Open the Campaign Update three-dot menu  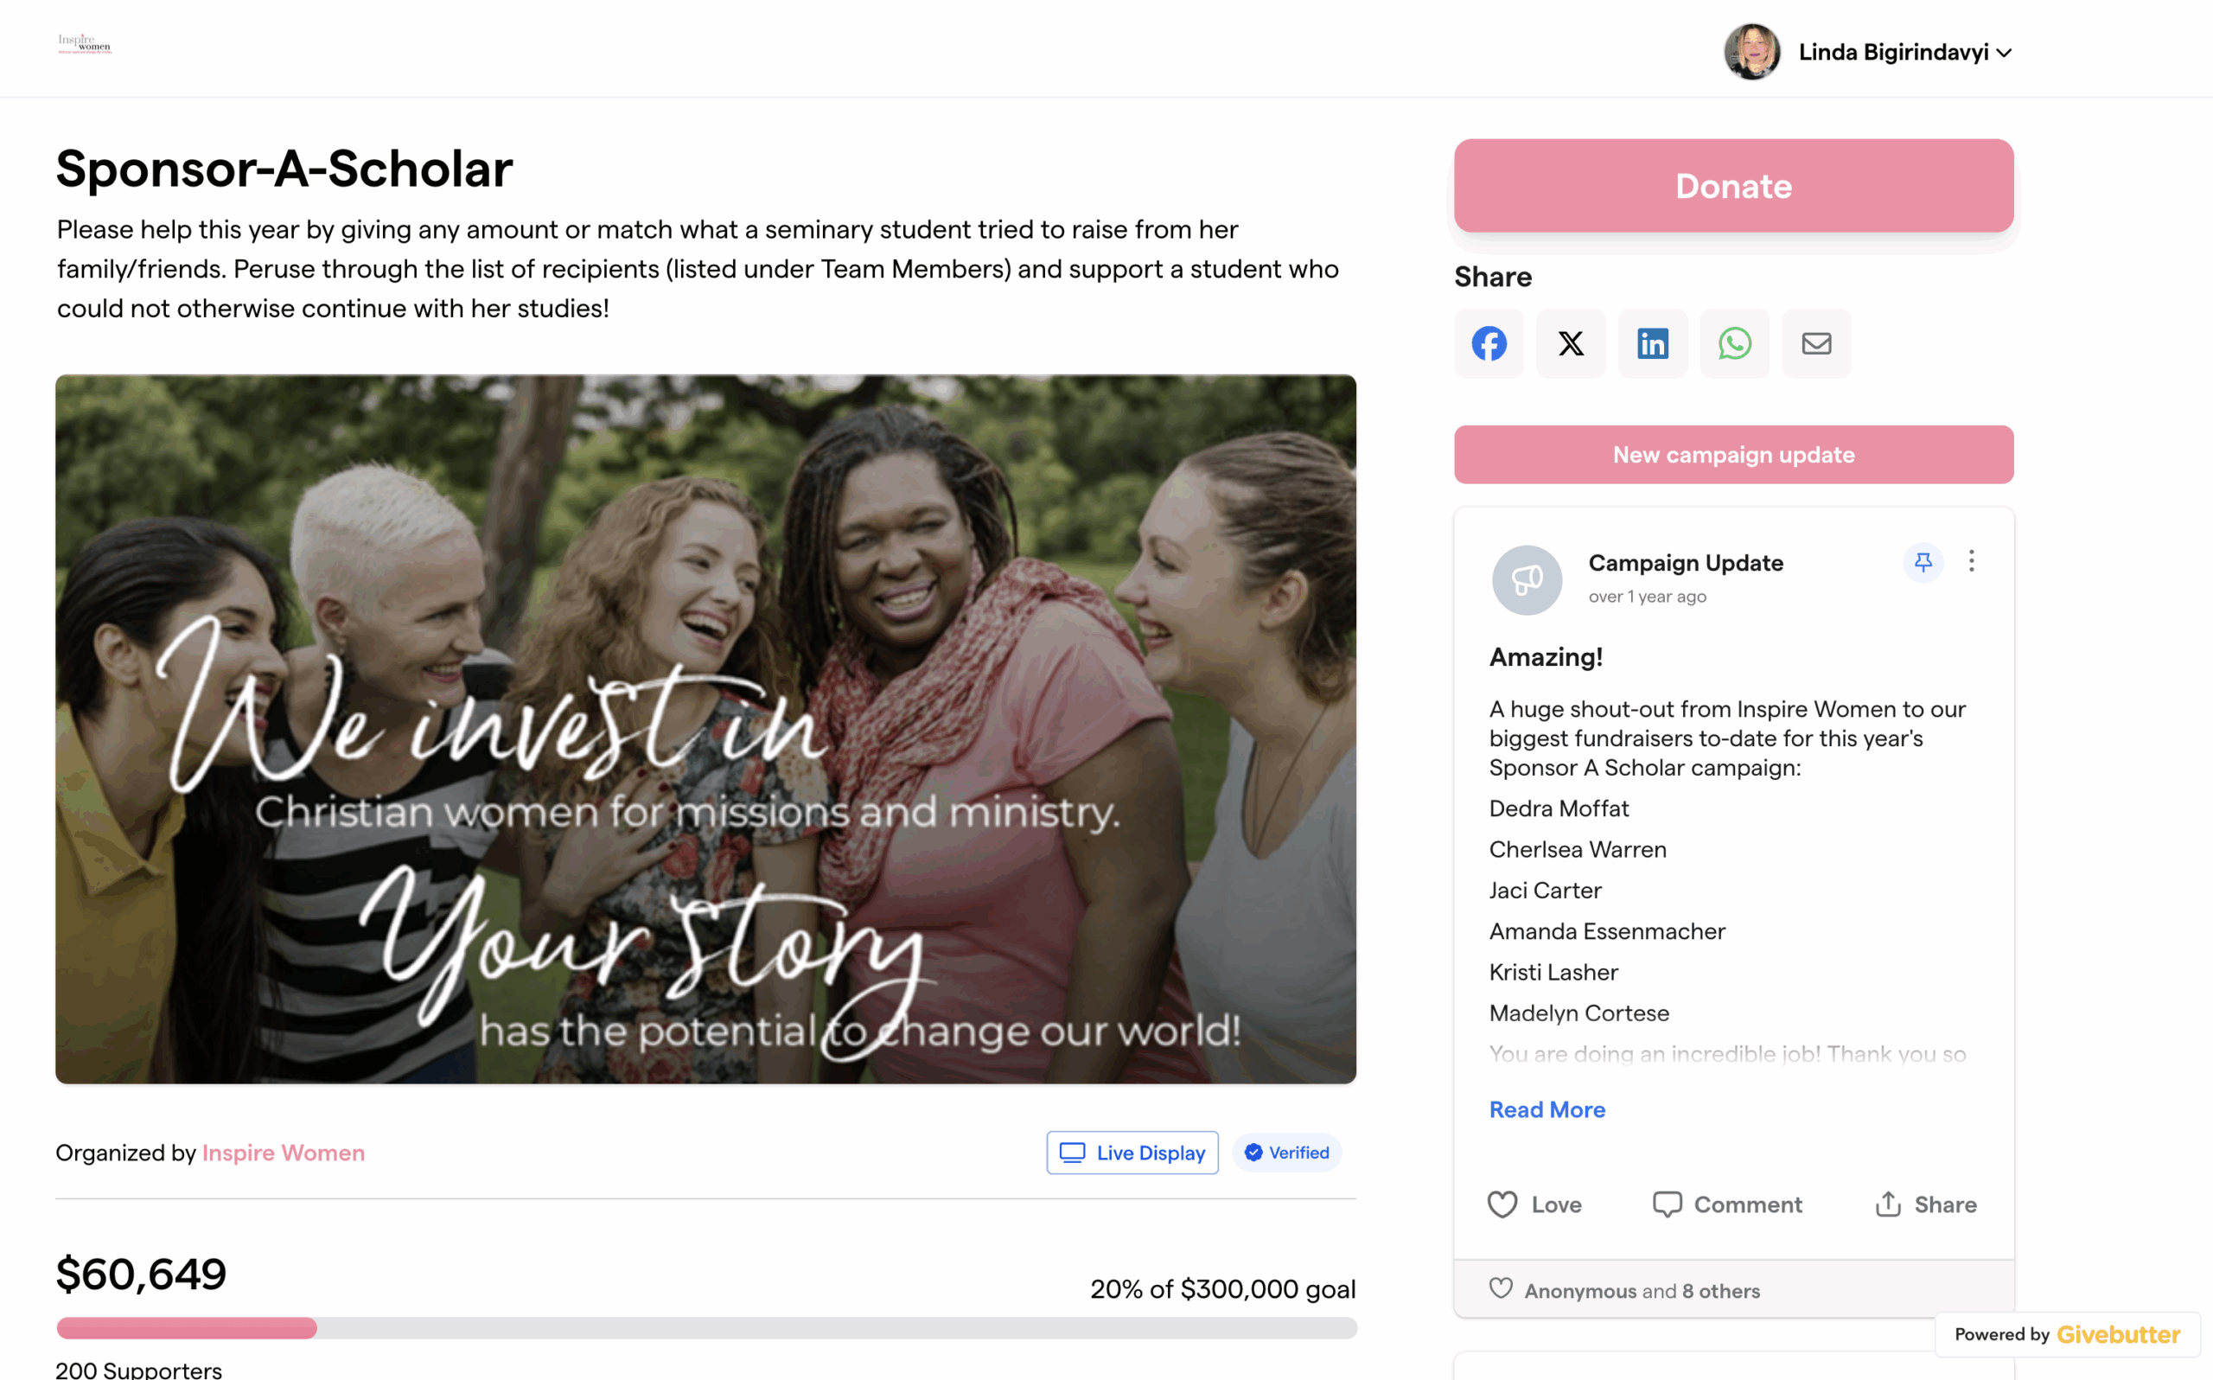pyautogui.click(x=1971, y=561)
